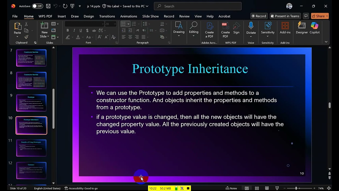Screen dimensions: 339x191
Task: Click the Search box in title bar
Action: coord(198,6)
